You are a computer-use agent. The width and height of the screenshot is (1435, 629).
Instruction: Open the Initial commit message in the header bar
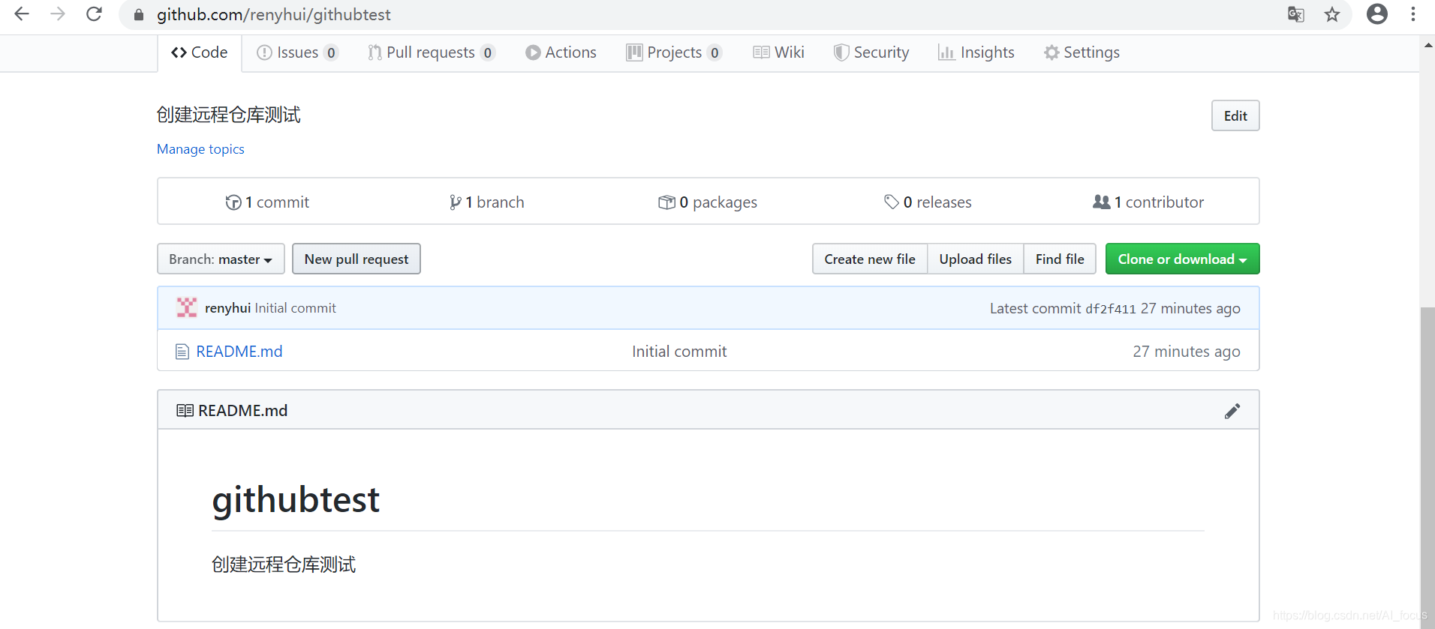pos(295,308)
